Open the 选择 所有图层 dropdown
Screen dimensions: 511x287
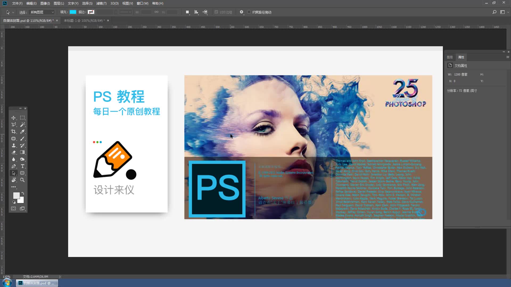click(x=42, y=12)
